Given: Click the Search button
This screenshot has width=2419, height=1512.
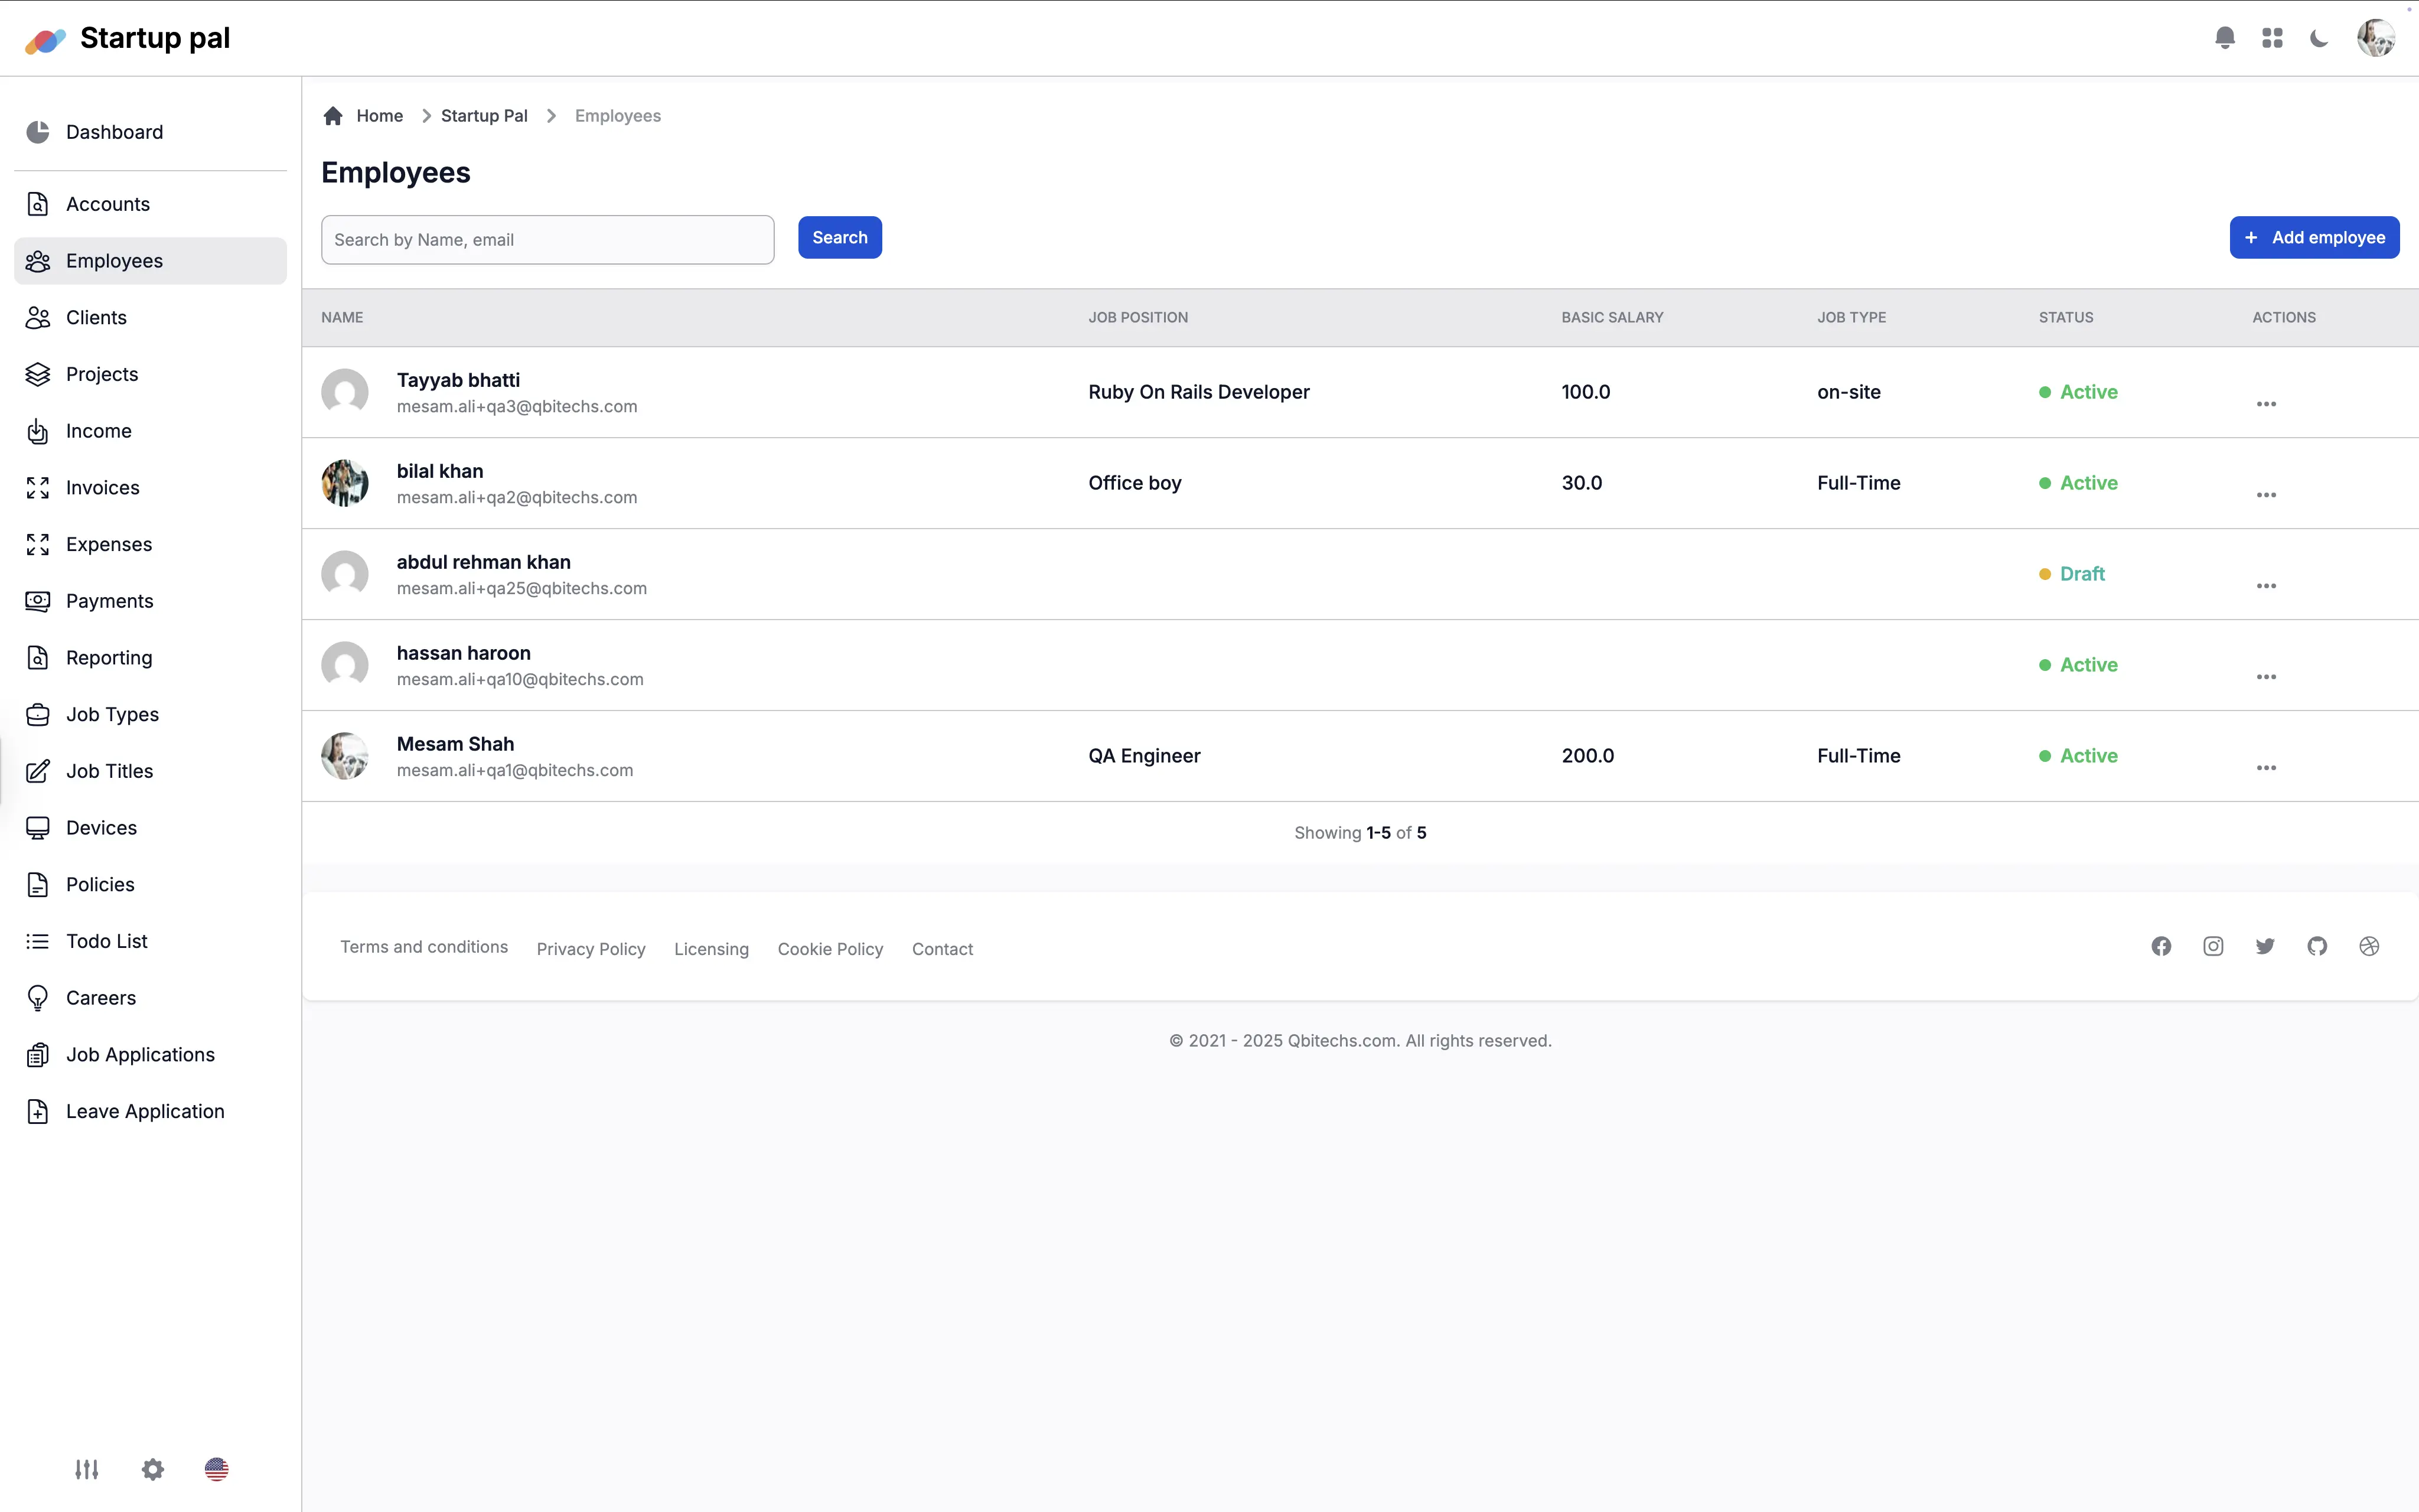Looking at the screenshot, I should 840,238.
